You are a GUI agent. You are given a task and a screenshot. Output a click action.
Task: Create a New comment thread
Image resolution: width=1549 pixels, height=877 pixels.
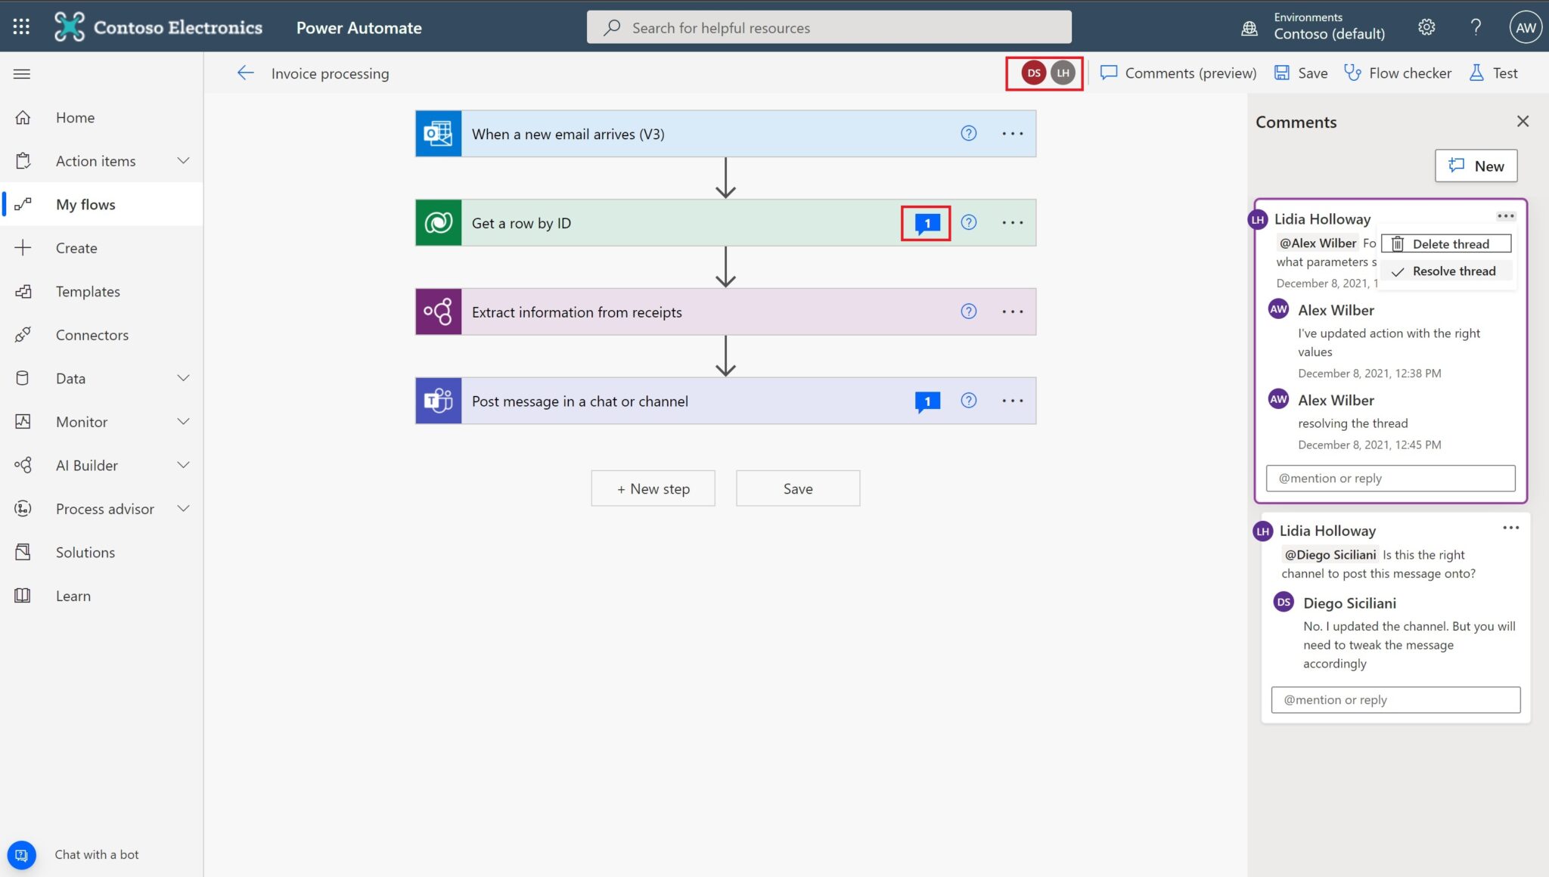(1476, 166)
